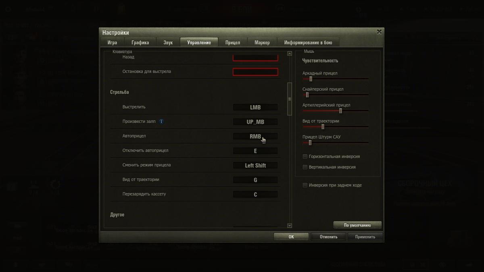Change the Произвести залп binding UP_MB
The image size is (484, 272).
(x=255, y=122)
